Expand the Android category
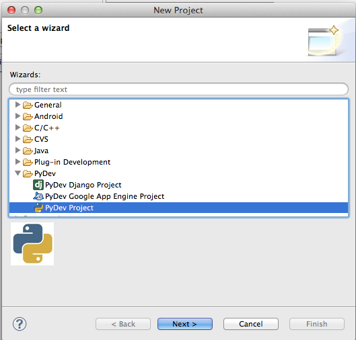This screenshot has height=340, width=356. coord(17,116)
